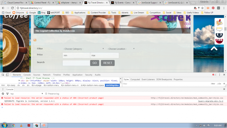Screen dimensions: 227x128
Task: Click the console filter funnel icon
Action: coord(7,94)
